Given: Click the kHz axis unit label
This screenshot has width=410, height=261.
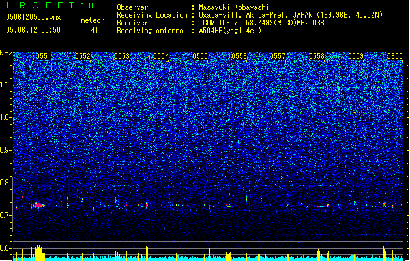Looking at the screenshot, I should [x=6, y=53].
